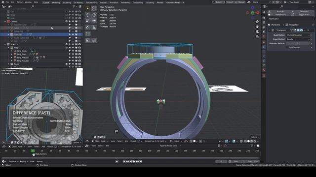This screenshot has width=316, height=177.
Task: Select the Annotate tool
Action: tap(88, 28)
